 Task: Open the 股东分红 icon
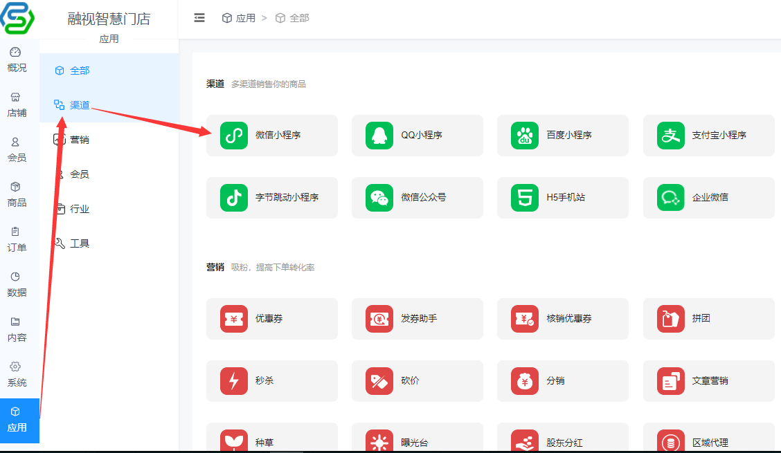tap(525, 441)
